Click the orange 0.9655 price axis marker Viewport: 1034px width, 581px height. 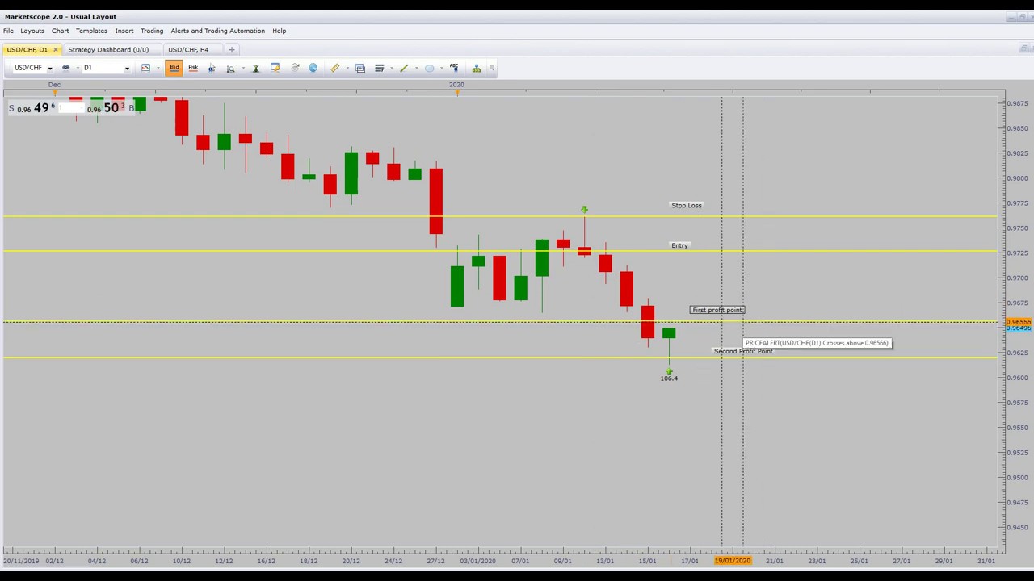(x=1019, y=322)
